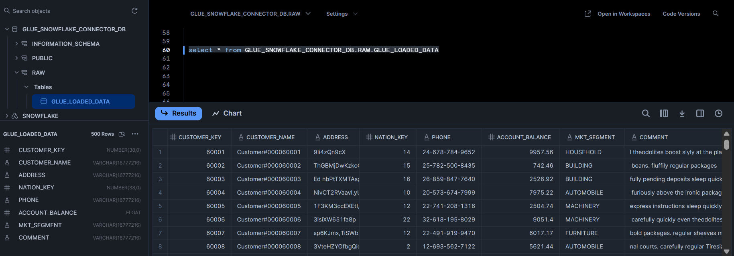Screen dimensions: 734x256
Task: Expand the PUBLIC schema node
Action: click(16, 58)
